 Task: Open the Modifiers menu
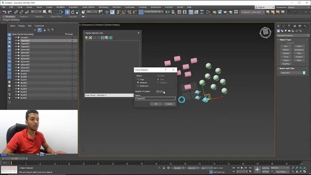(x=60, y=7)
